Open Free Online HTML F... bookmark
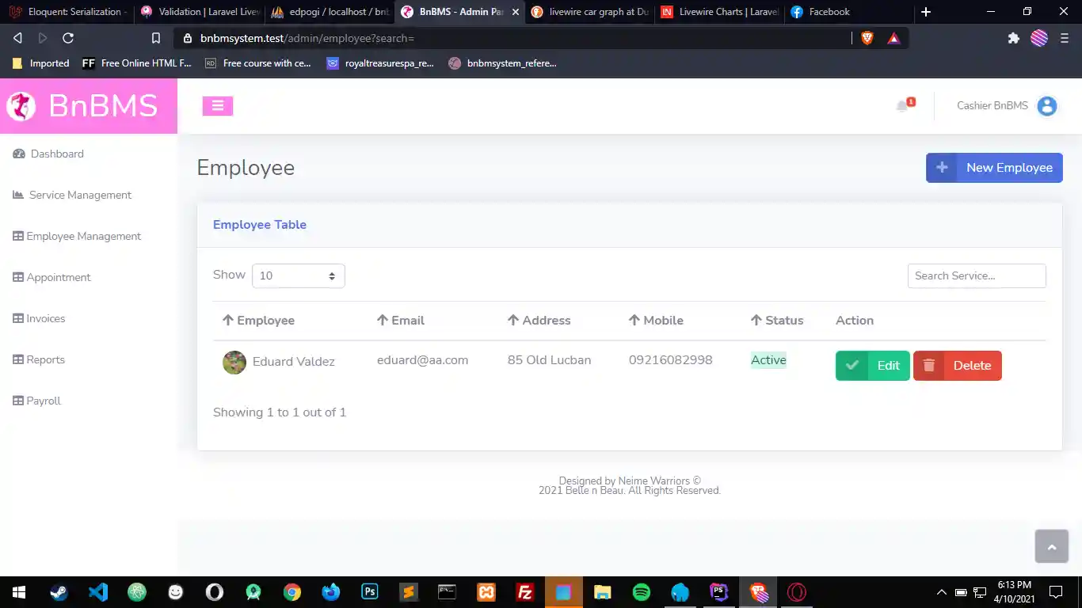Image resolution: width=1082 pixels, height=608 pixels. pyautogui.click(x=136, y=63)
